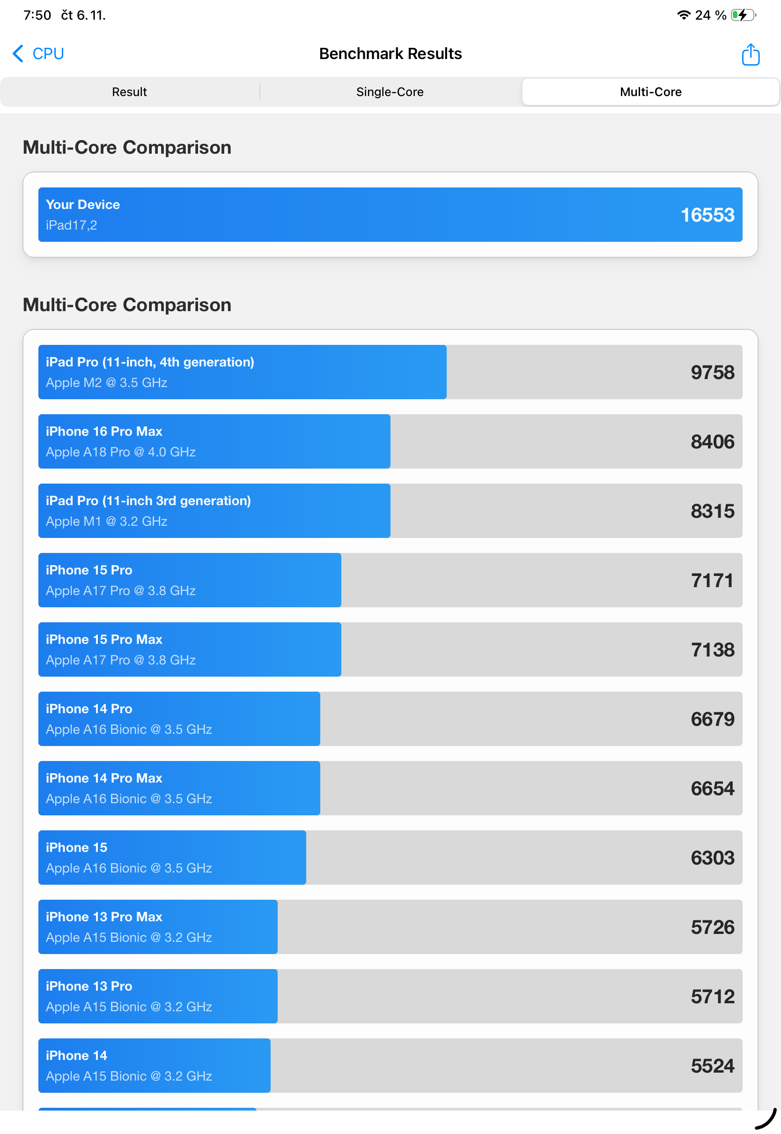This screenshot has height=1134, width=781.
Task: Select iPad Pro 11-inch 4th generation row
Action: pos(390,372)
